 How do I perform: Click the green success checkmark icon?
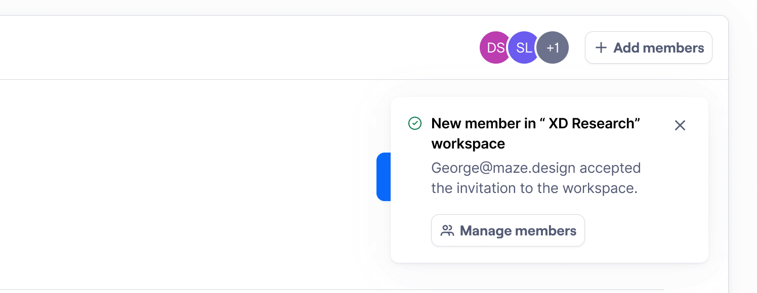(415, 123)
